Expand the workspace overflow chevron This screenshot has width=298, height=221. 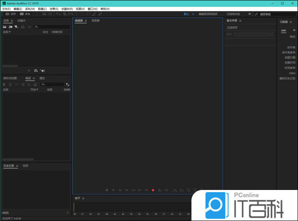coord(249,14)
